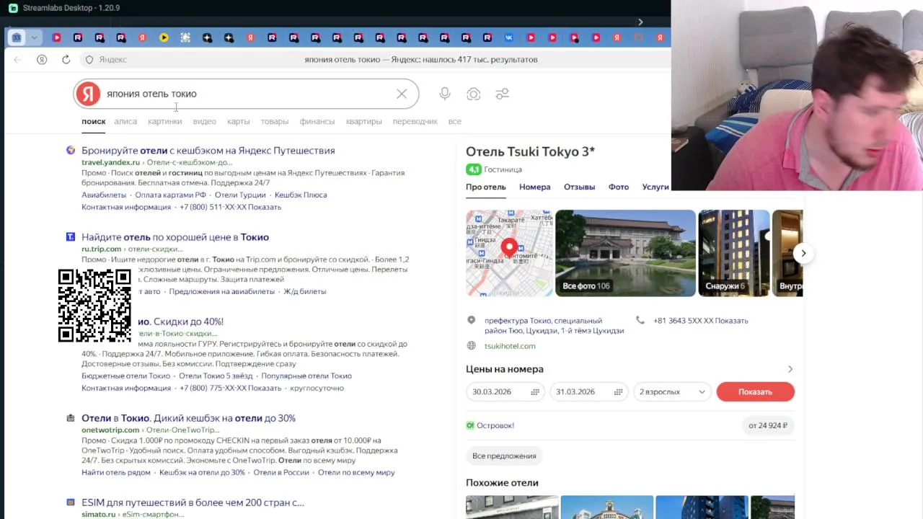Image resolution: width=923 pixels, height=519 pixels.
Task: Select the 'поиск' tab
Action: [x=94, y=121]
